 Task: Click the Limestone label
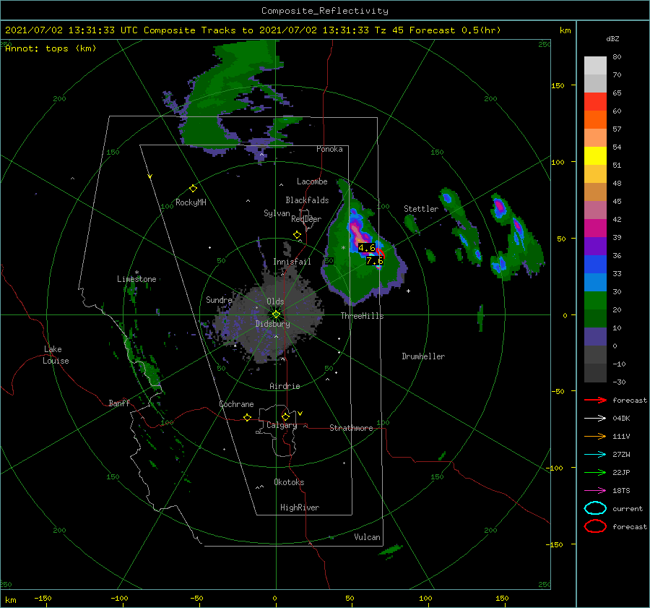click(x=136, y=279)
